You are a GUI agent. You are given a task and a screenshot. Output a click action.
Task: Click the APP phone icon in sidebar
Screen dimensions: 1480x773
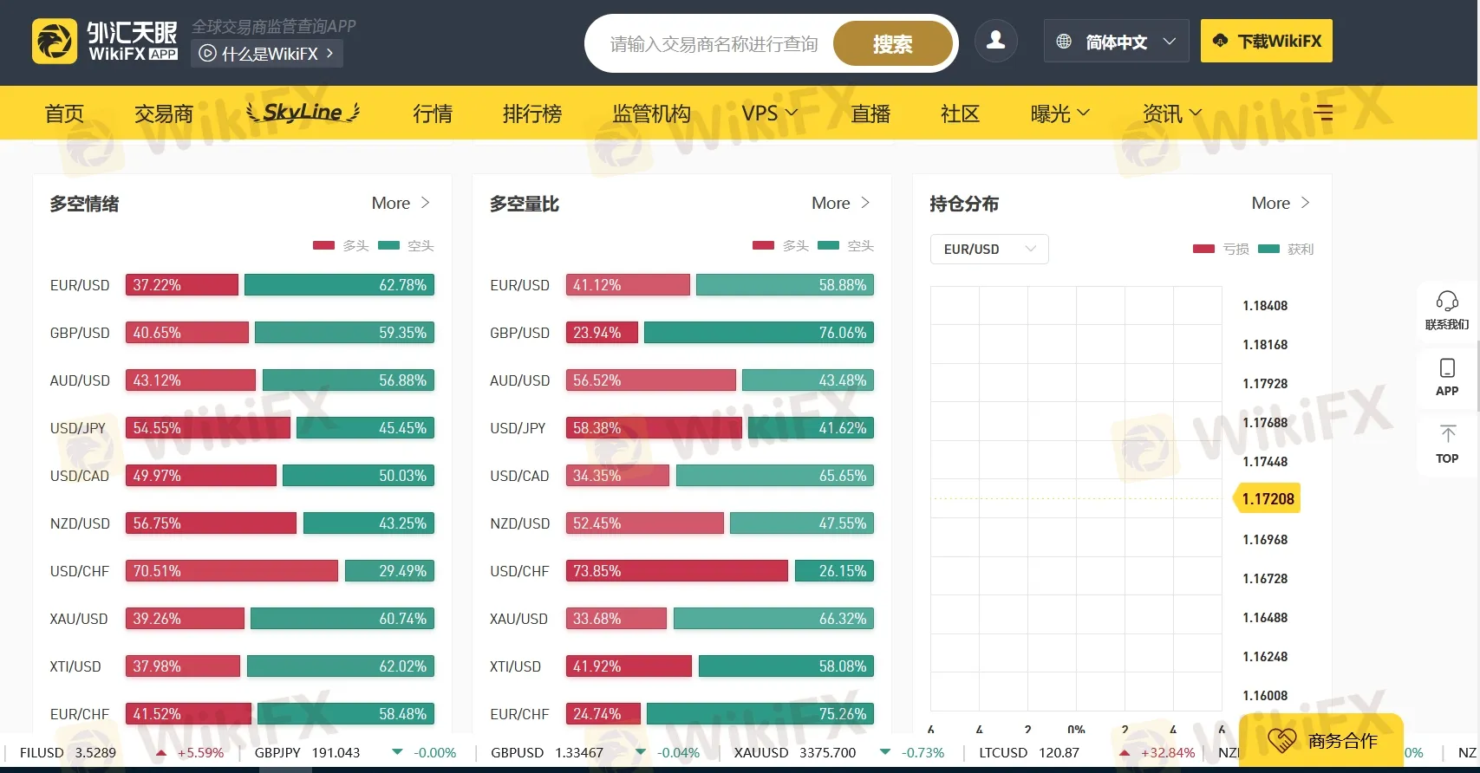pyautogui.click(x=1447, y=377)
